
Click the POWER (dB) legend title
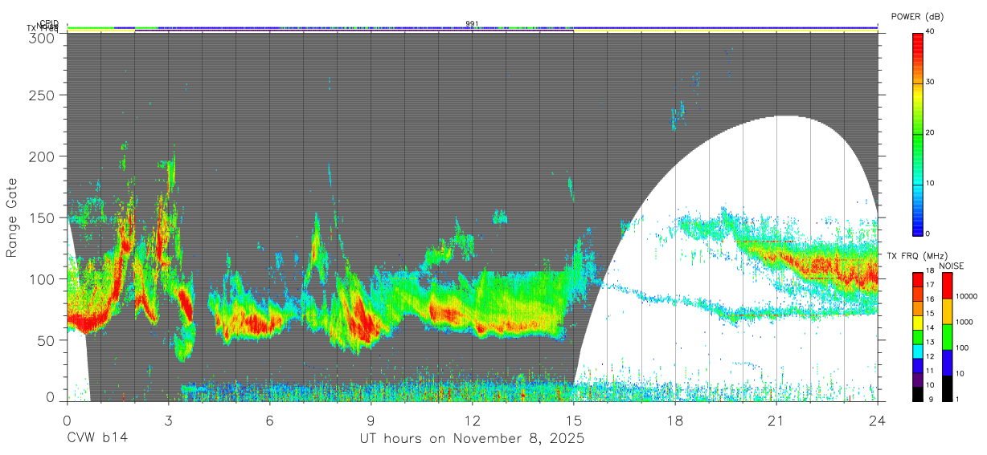click(917, 16)
